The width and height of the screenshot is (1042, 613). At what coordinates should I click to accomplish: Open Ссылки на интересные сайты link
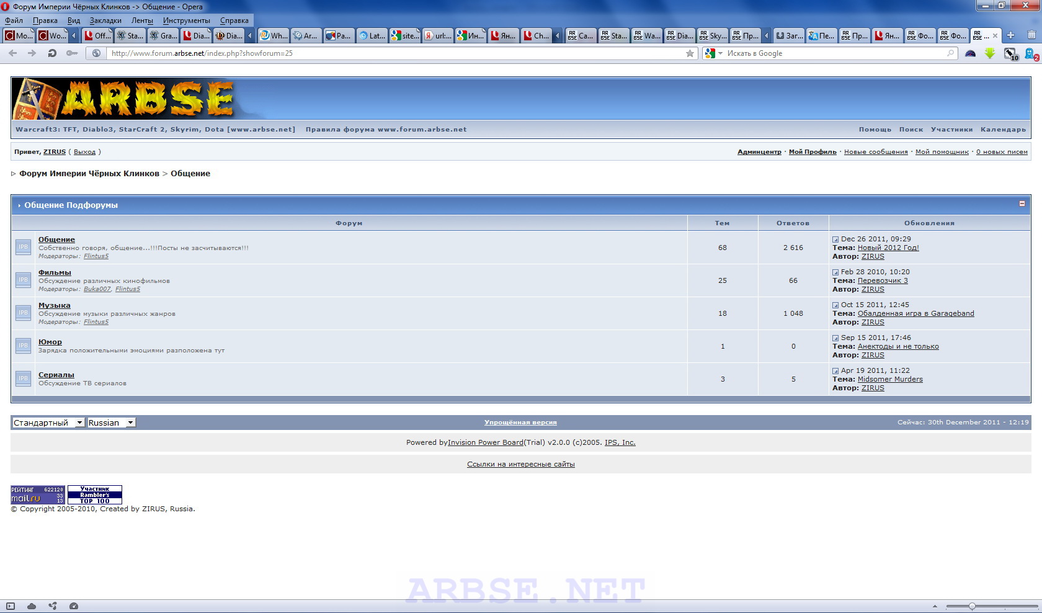click(521, 464)
